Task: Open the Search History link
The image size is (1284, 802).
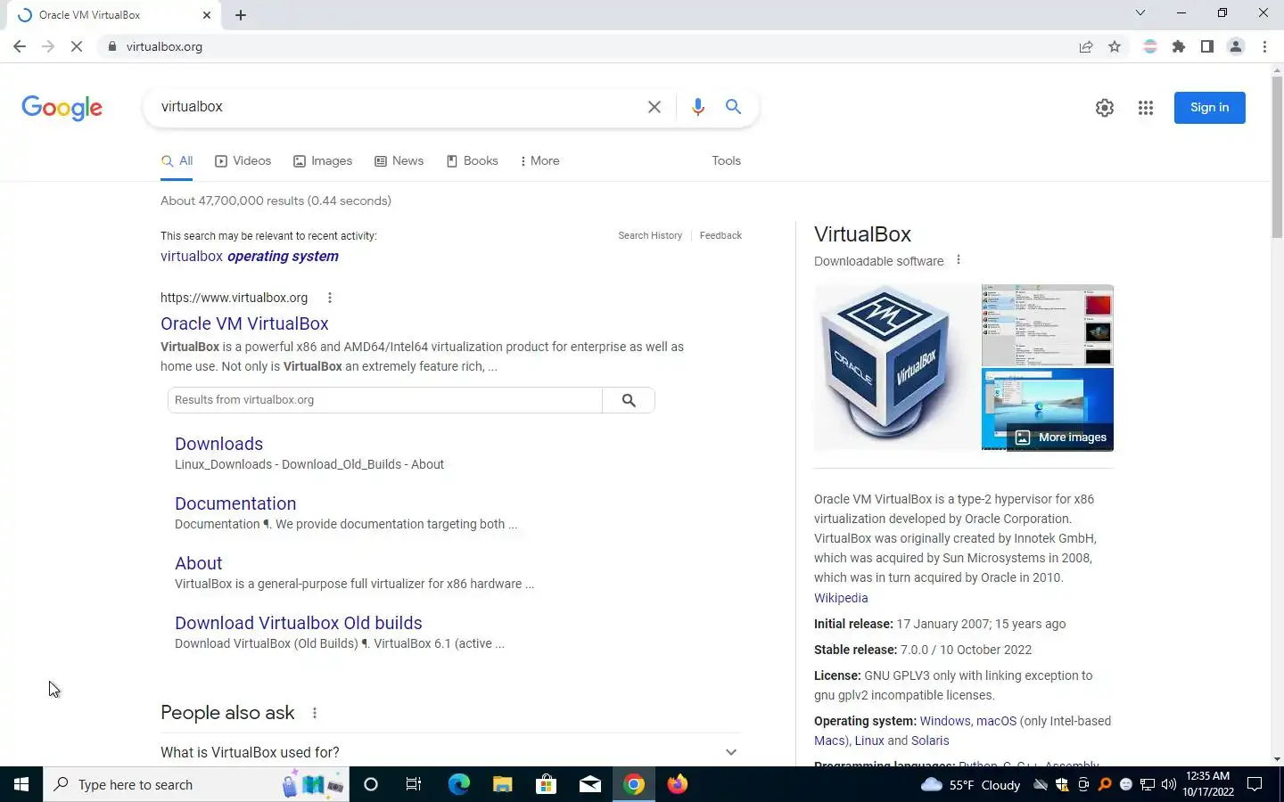Action: (650, 236)
